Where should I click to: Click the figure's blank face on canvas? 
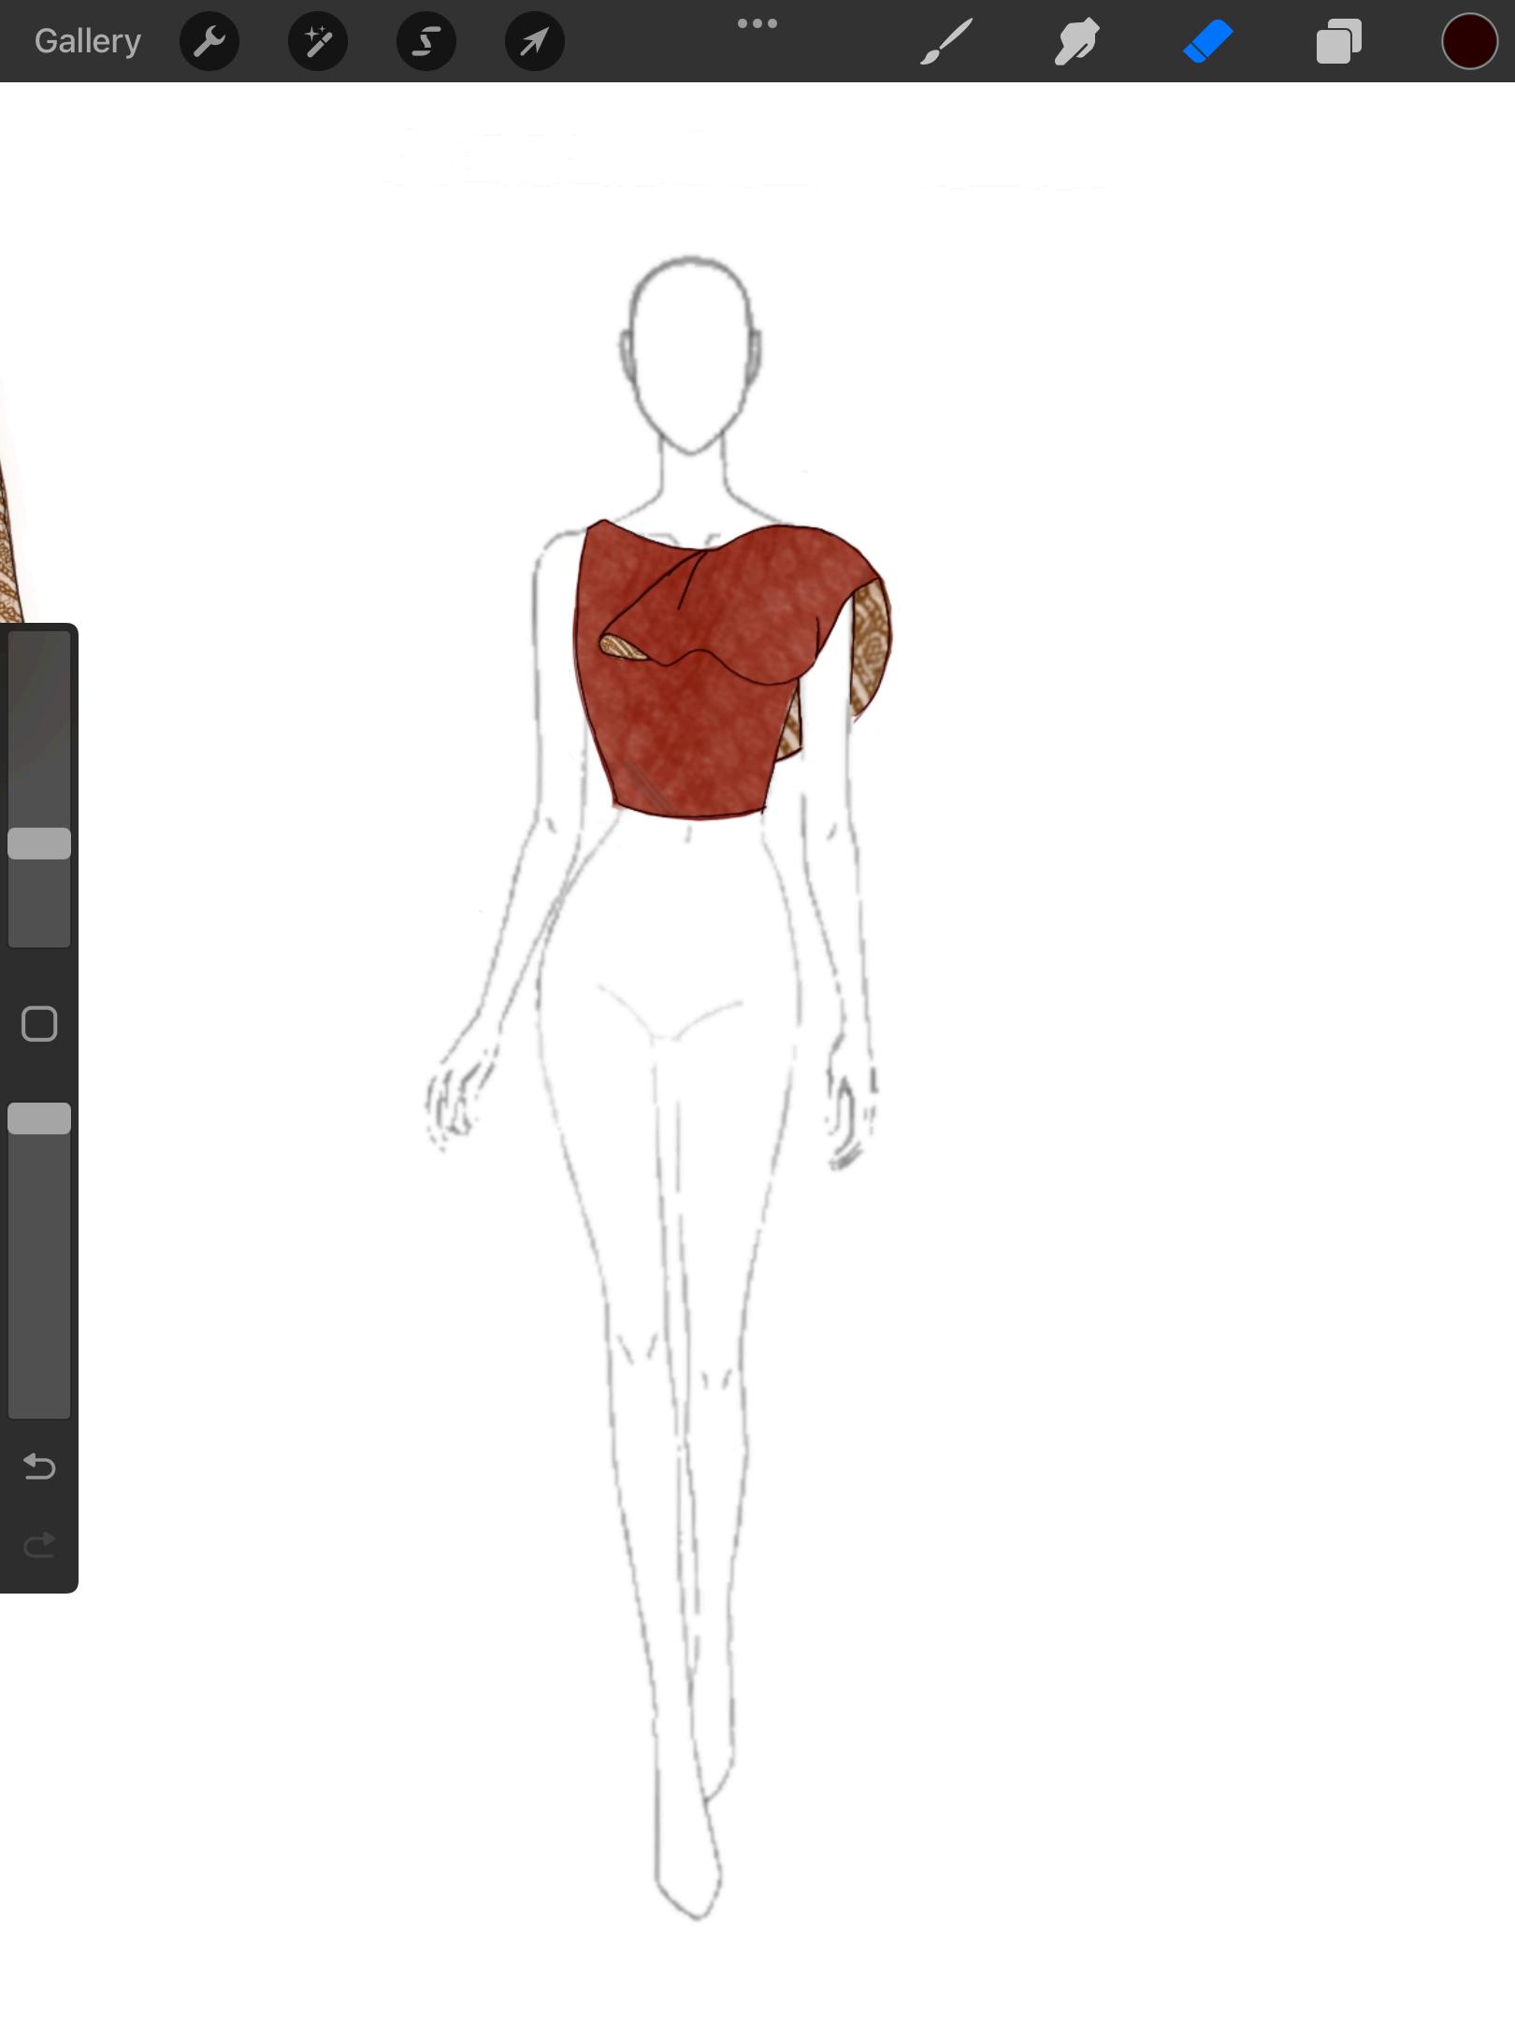[x=690, y=355]
